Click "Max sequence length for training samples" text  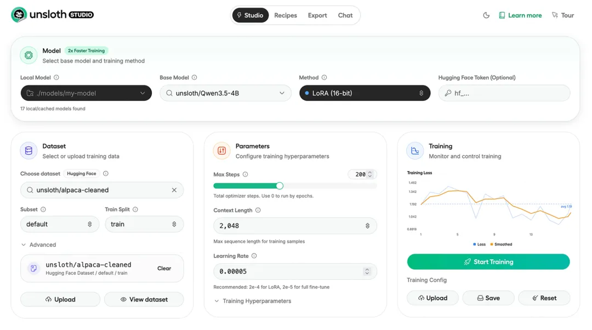259,242
